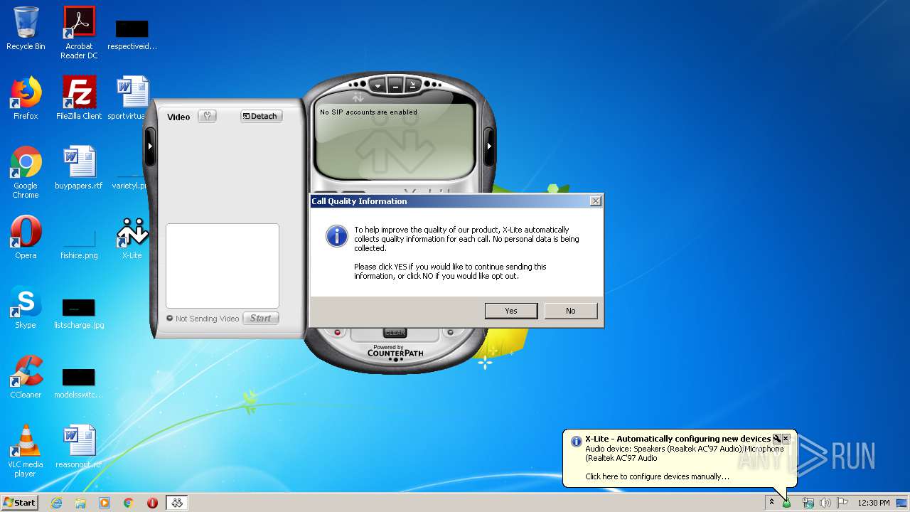This screenshot has width=910, height=512.
Task: Collapse video panel using left side arrow
Action: point(150,146)
